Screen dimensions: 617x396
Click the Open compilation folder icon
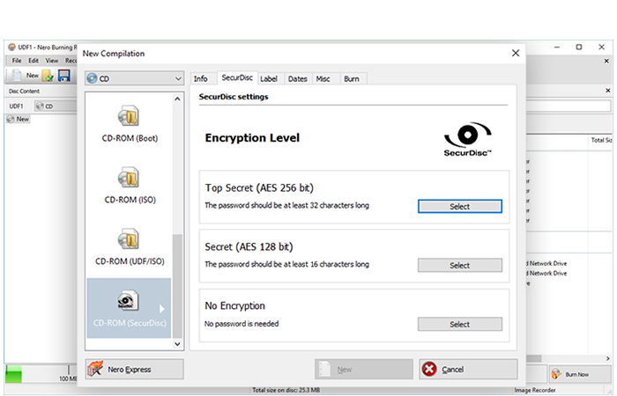[48, 76]
